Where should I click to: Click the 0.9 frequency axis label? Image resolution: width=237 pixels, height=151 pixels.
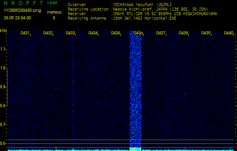(3, 87)
